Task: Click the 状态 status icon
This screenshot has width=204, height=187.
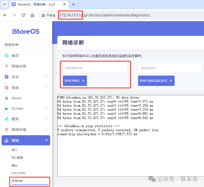Action: [x=6, y=77]
